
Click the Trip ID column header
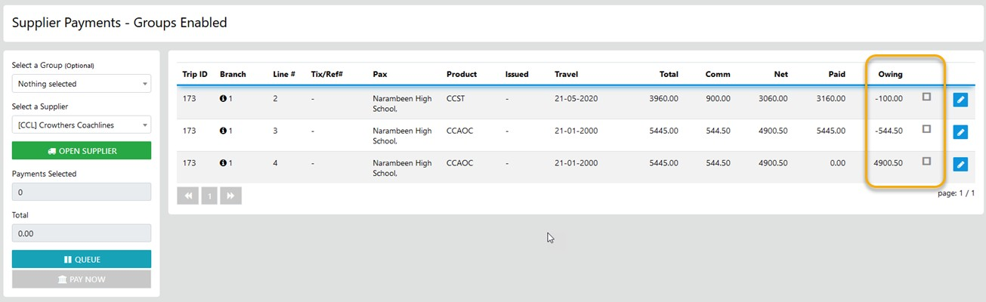tap(195, 74)
